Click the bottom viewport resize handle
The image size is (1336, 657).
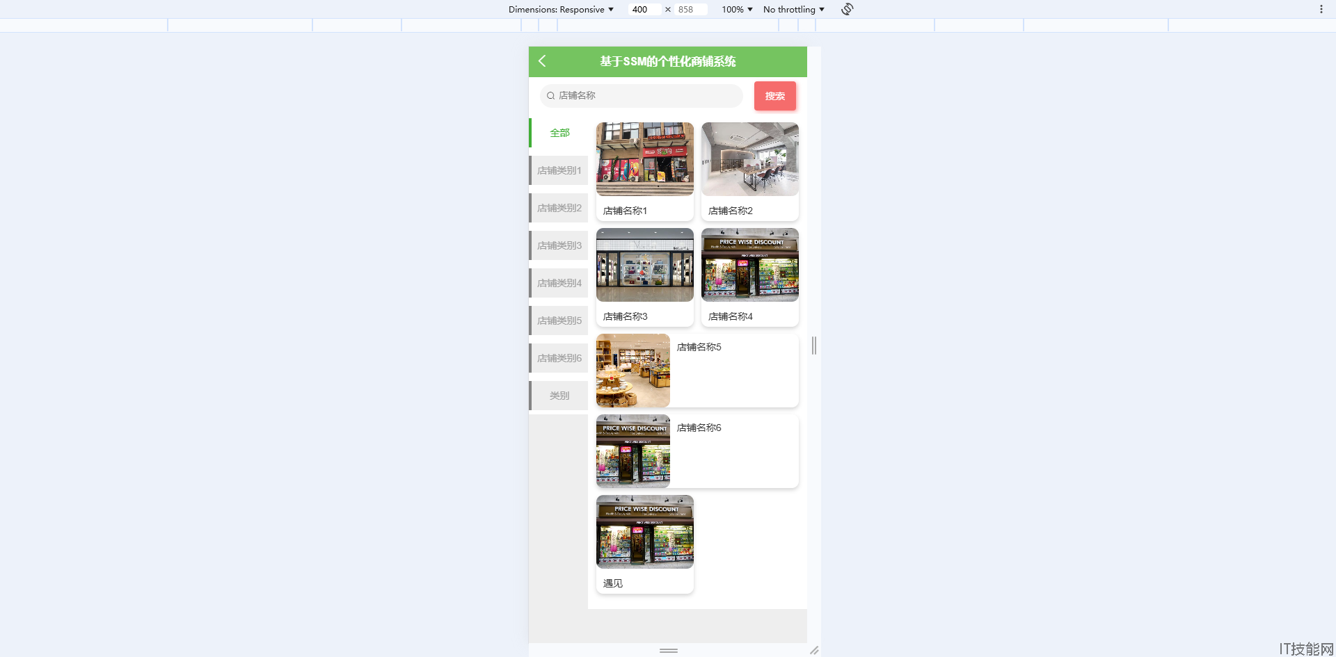[669, 650]
